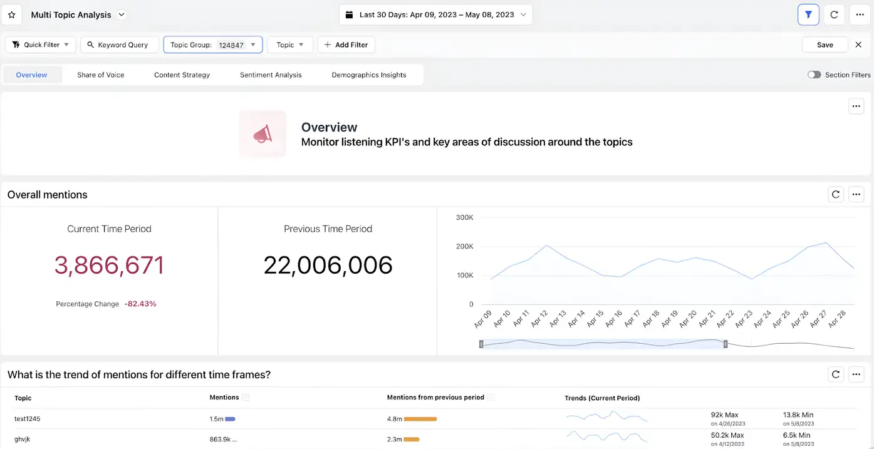874x449 pixels.
Task: Select the ghvjk topic row
Action: [x=437, y=439]
